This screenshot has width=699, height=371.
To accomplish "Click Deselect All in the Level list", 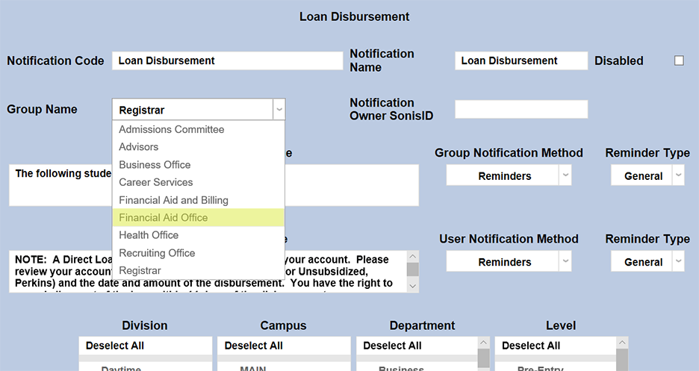I will (x=556, y=346).
